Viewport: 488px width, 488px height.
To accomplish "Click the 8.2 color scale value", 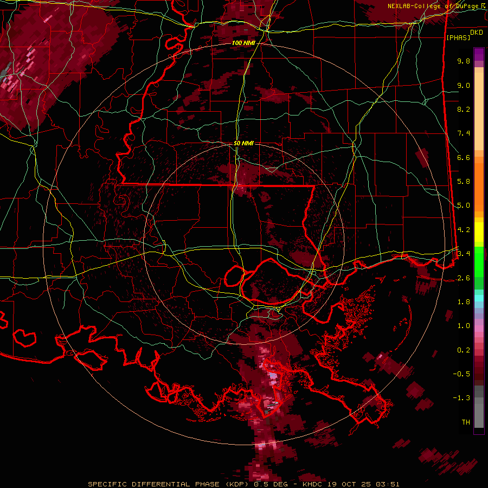I will click(464, 109).
